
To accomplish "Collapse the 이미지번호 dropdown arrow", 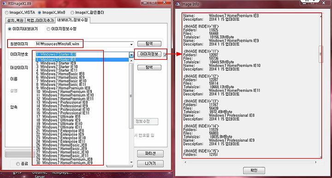I will tap(131, 55).
